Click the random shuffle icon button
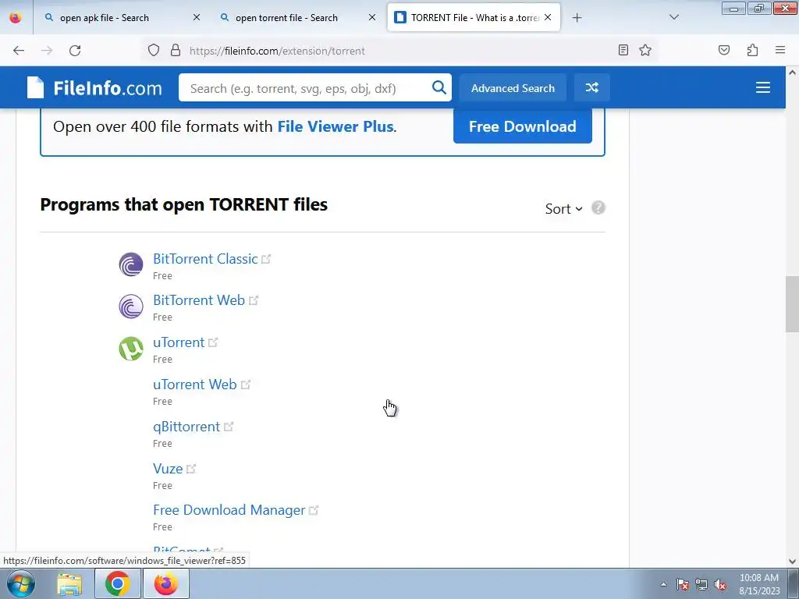Image resolution: width=799 pixels, height=599 pixels. (x=591, y=87)
